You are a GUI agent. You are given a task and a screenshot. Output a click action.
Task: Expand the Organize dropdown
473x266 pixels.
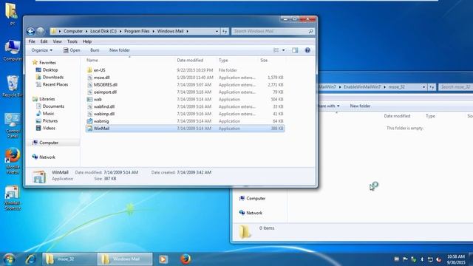42,50
